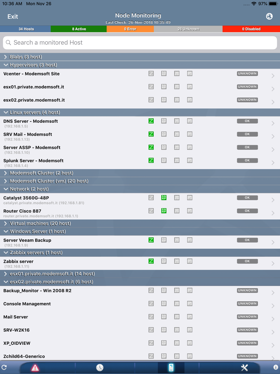Click the Z icon for Console Management row

(x=151, y=304)
